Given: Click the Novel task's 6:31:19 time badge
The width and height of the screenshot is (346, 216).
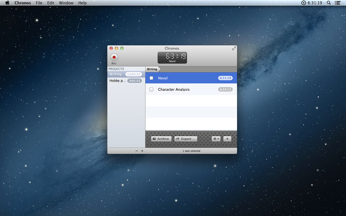Looking at the screenshot, I should (225, 78).
